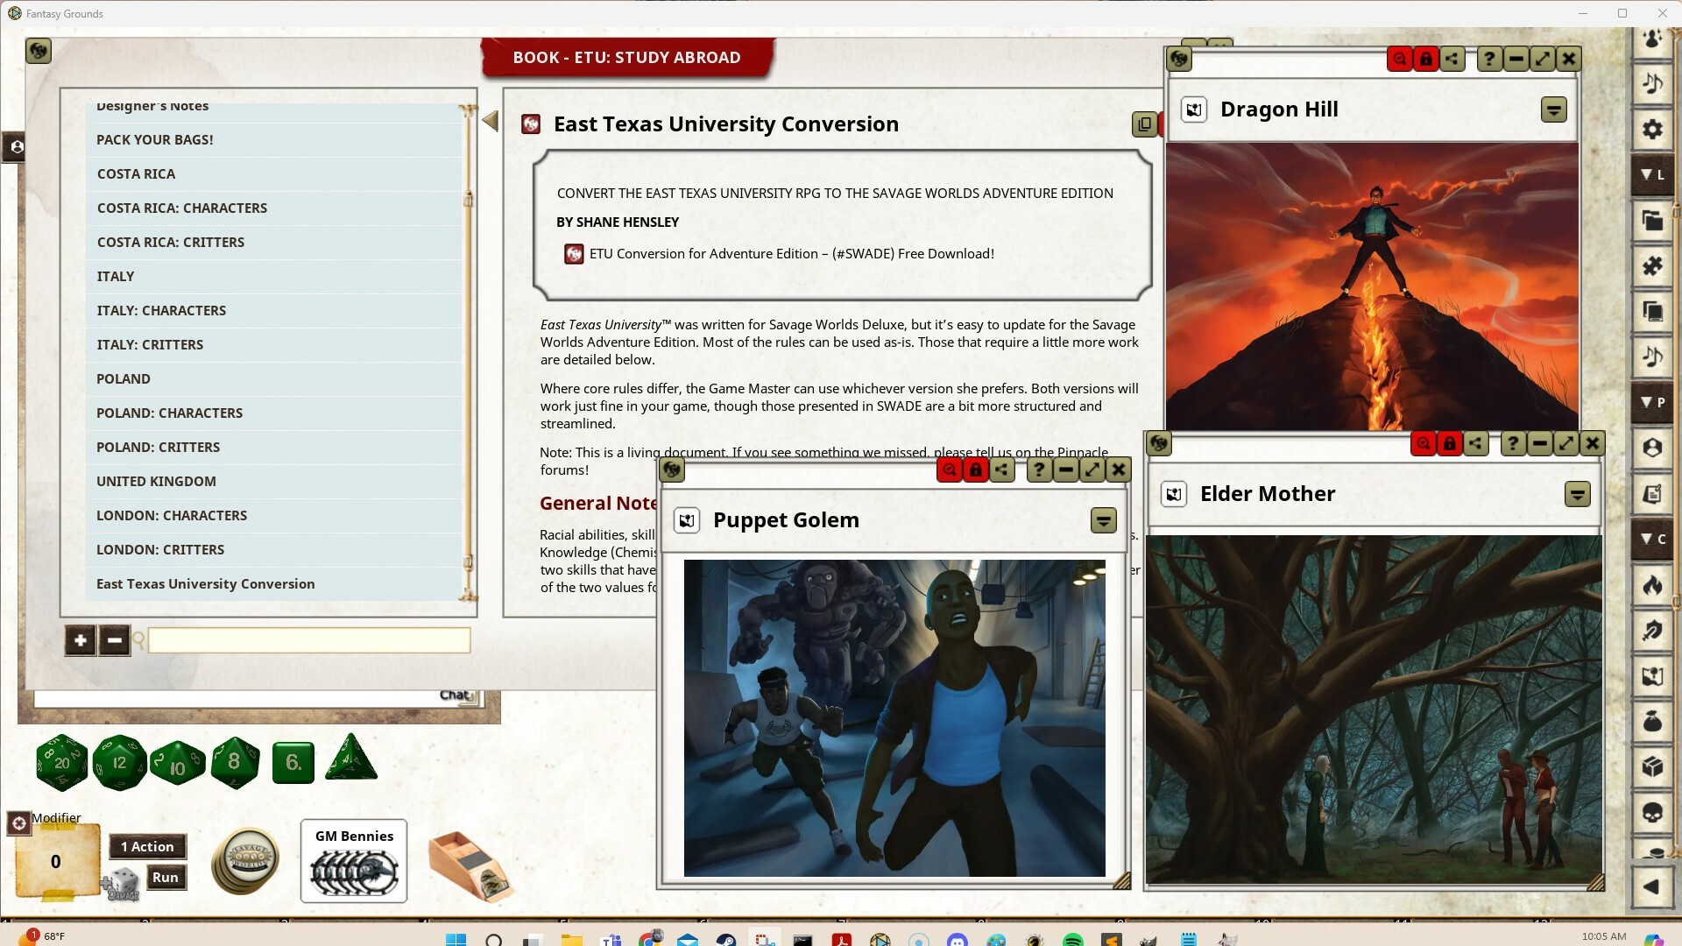Viewport: 1682px width, 946px height.
Task: Spend a Savage Worlds benny coin
Action: (x=244, y=860)
